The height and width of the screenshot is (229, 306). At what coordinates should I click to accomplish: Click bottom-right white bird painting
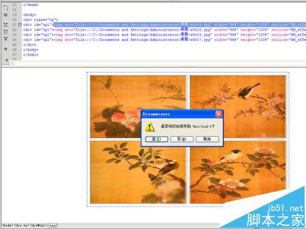point(238,172)
